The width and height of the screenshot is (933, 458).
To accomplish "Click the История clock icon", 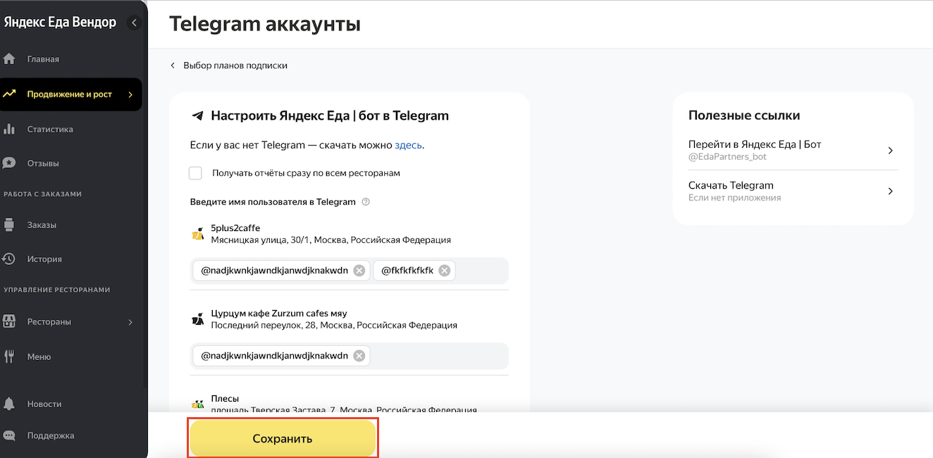I will tap(9, 259).
